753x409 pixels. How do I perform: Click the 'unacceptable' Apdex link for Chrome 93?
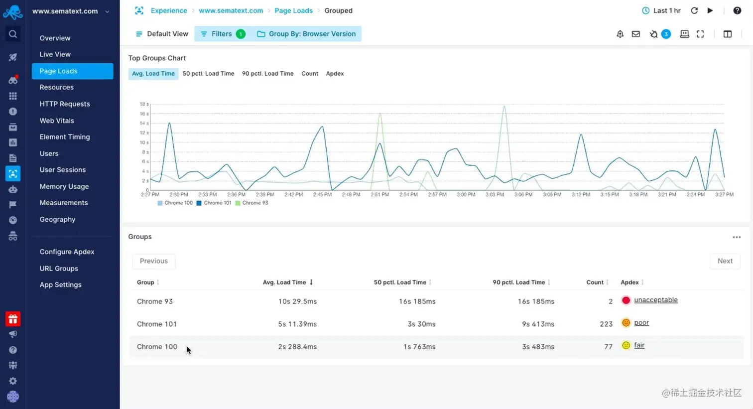pyautogui.click(x=656, y=300)
